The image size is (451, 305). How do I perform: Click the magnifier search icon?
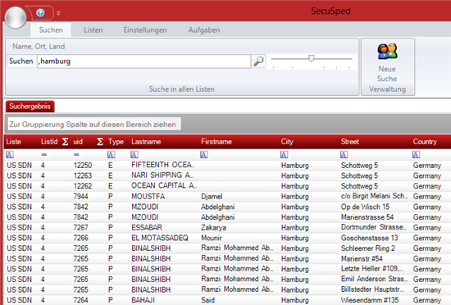pos(258,61)
